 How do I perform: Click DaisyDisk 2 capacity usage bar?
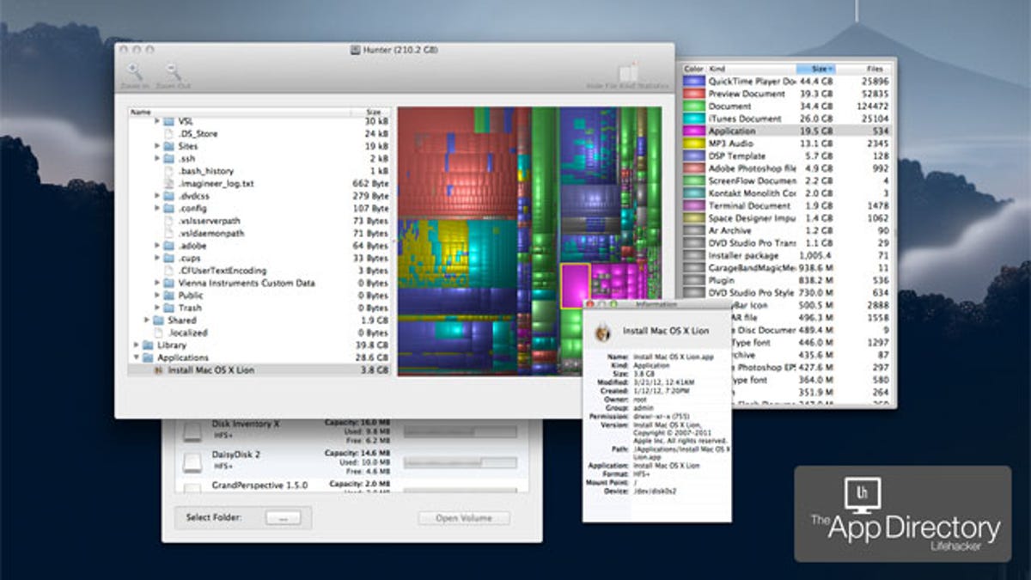(x=461, y=462)
